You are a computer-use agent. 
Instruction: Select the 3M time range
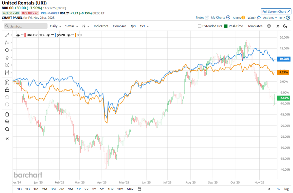click(x=53, y=189)
